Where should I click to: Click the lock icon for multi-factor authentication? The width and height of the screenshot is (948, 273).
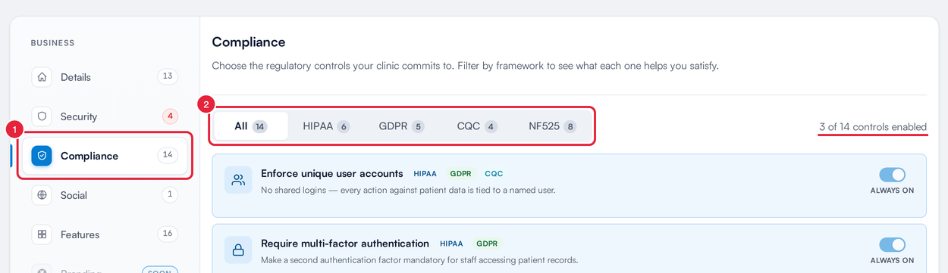[238, 250]
